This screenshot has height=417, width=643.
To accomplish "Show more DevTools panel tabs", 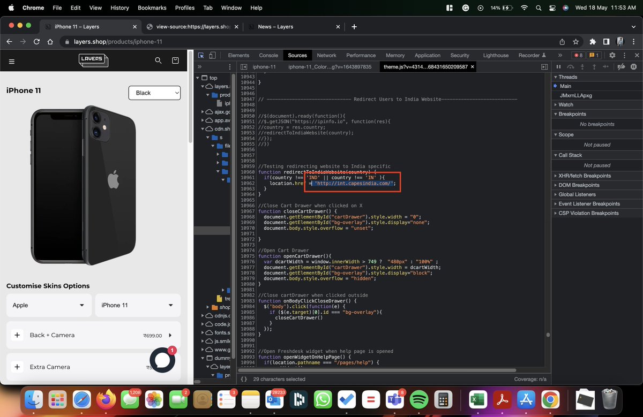I will pos(560,55).
